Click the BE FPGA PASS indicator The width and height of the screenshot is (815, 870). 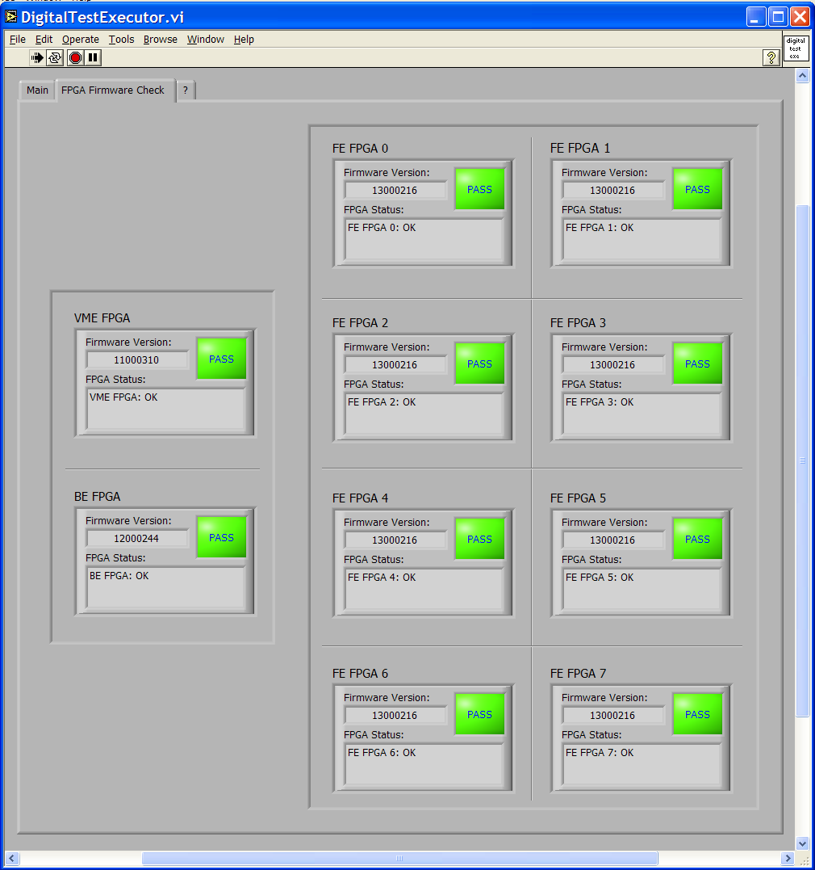(x=221, y=537)
